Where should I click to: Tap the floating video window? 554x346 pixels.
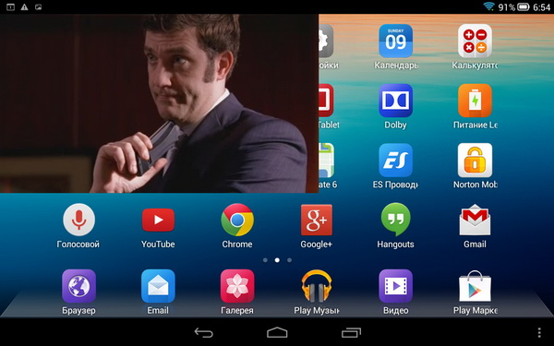coord(159,103)
